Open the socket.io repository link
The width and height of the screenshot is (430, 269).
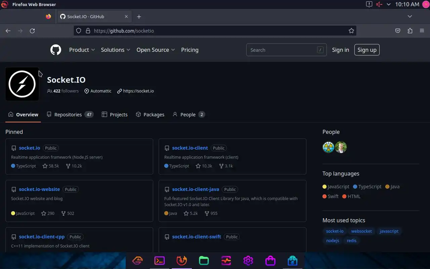pyautogui.click(x=30, y=148)
